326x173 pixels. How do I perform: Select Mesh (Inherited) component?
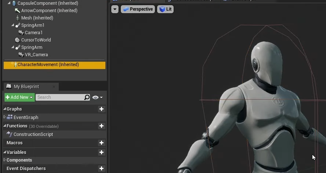click(x=37, y=18)
